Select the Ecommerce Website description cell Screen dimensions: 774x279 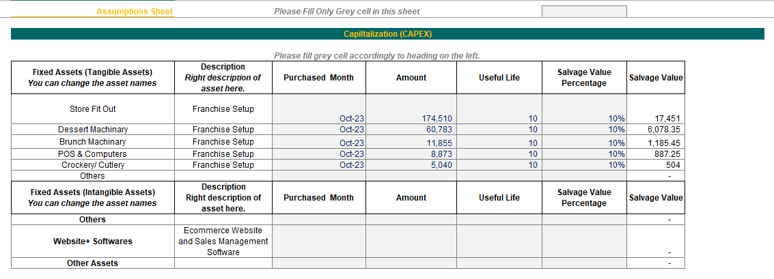click(x=223, y=241)
